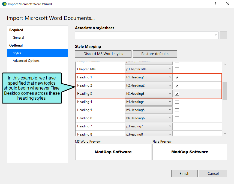Check the Heading 4 new topic checkbox
The width and height of the screenshot is (234, 184).
point(177,102)
